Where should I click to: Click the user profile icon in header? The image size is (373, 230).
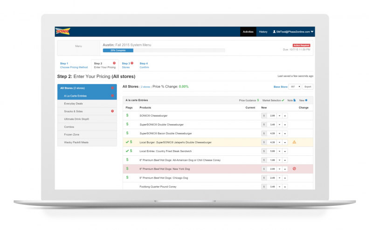click(x=274, y=32)
